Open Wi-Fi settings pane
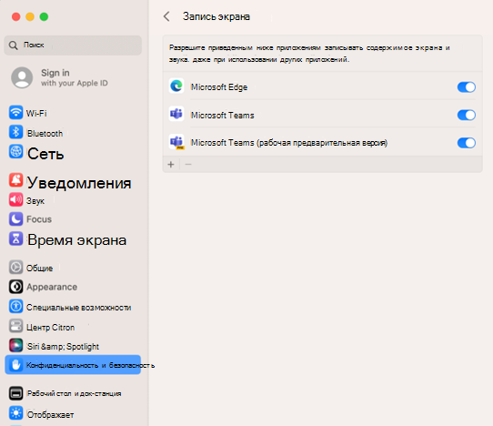Screen dimensions: 493x426 [36, 113]
